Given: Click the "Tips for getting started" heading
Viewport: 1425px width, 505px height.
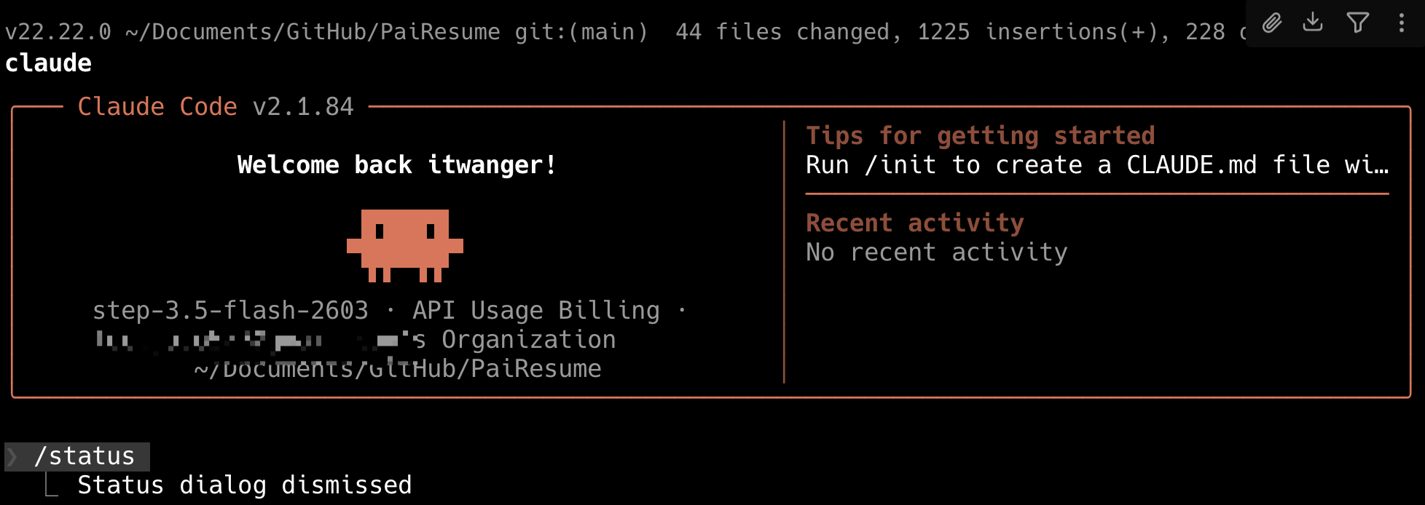Looking at the screenshot, I should pyautogui.click(x=980, y=136).
